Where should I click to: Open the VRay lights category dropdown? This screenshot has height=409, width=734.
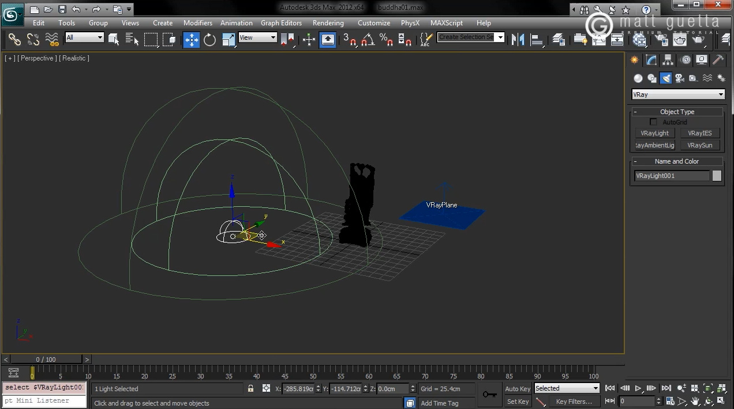(678, 94)
